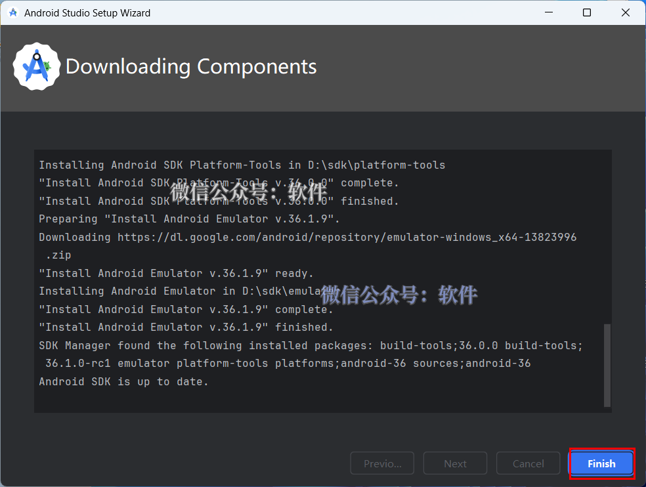
Task: Click 'Install Android Emulator v.36.1.9" ready.' line
Action: 176,273
